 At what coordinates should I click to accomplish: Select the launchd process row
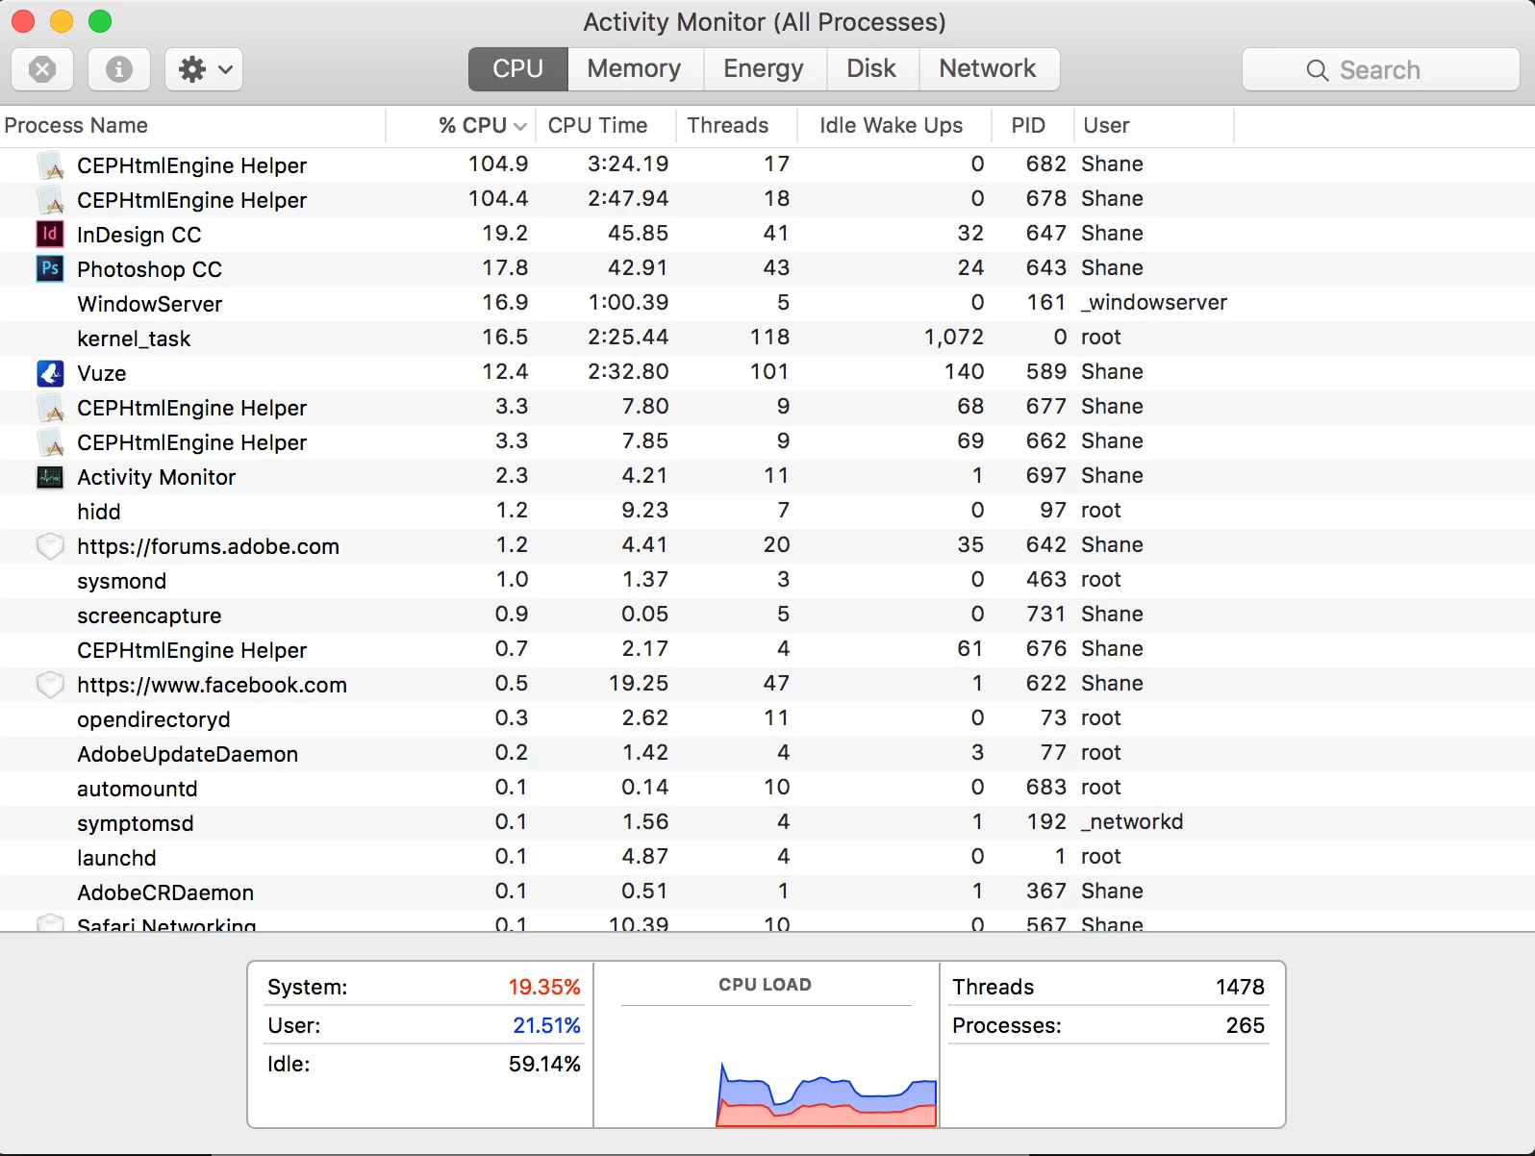pyautogui.click(x=767, y=858)
